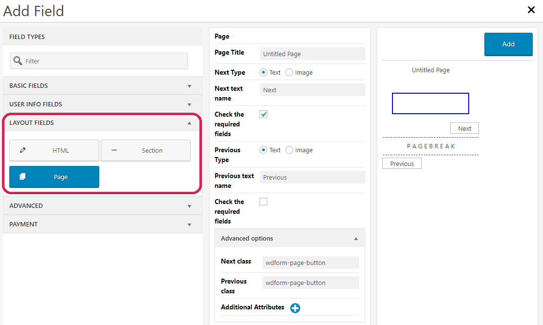Close the Add Field dialog
Image resolution: width=543 pixels, height=325 pixels.
[x=531, y=10]
